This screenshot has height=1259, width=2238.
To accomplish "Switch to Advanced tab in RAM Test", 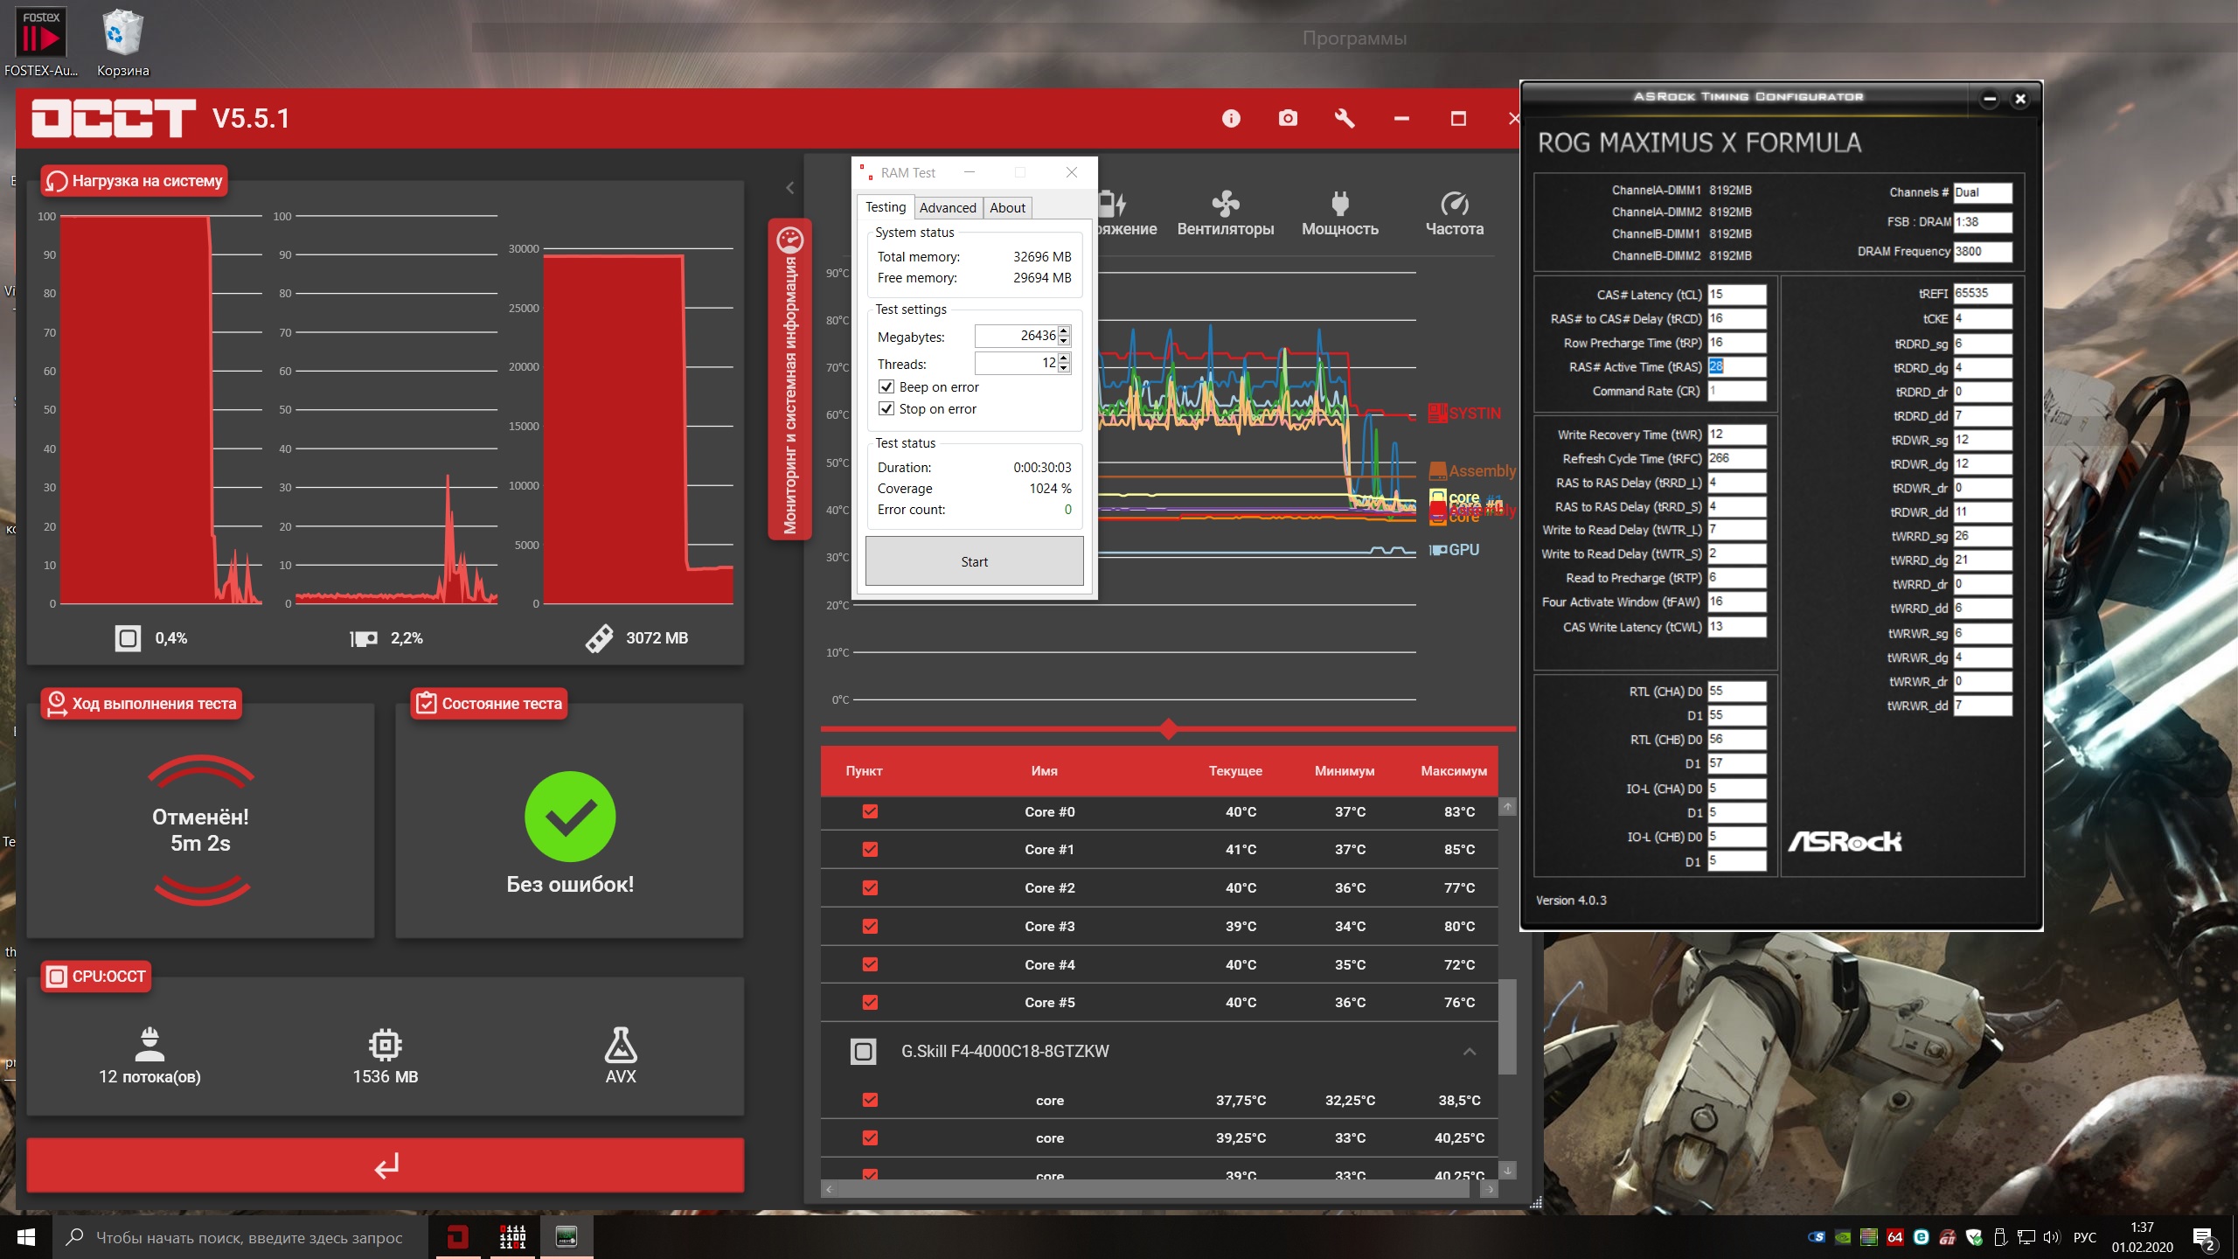I will click(947, 208).
